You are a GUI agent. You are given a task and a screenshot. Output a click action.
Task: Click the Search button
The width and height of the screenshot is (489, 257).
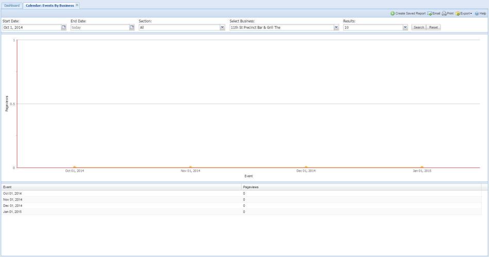click(418, 27)
